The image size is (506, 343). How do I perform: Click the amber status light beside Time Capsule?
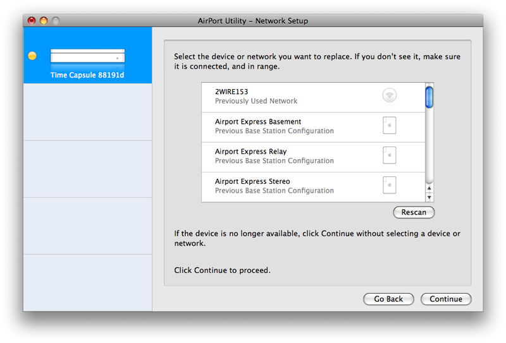click(32, 56)
